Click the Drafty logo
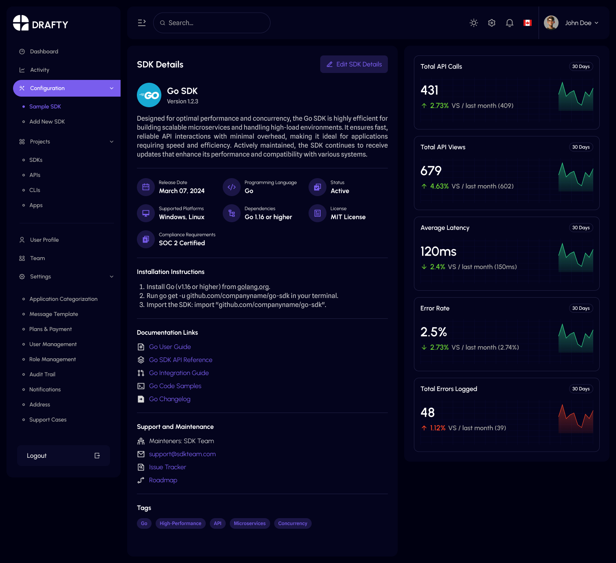The height and width of the screenshot is (563, 616). (x=40, y=23)
